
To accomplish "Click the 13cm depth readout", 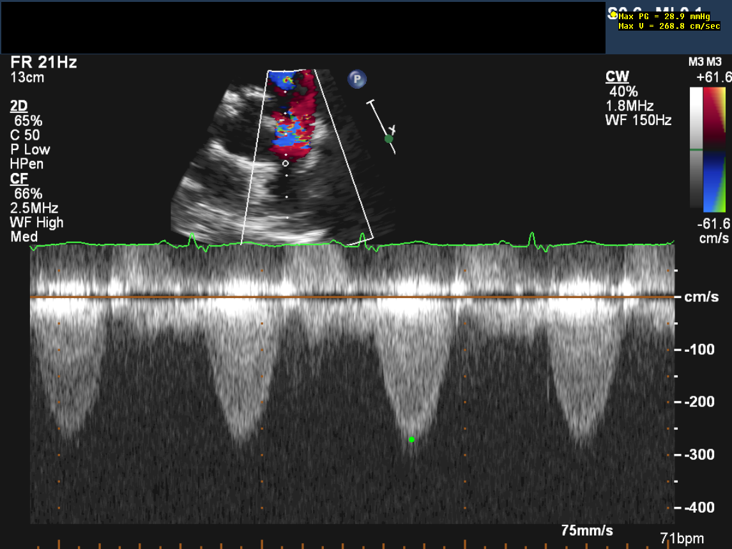I will tap(27, 78).
